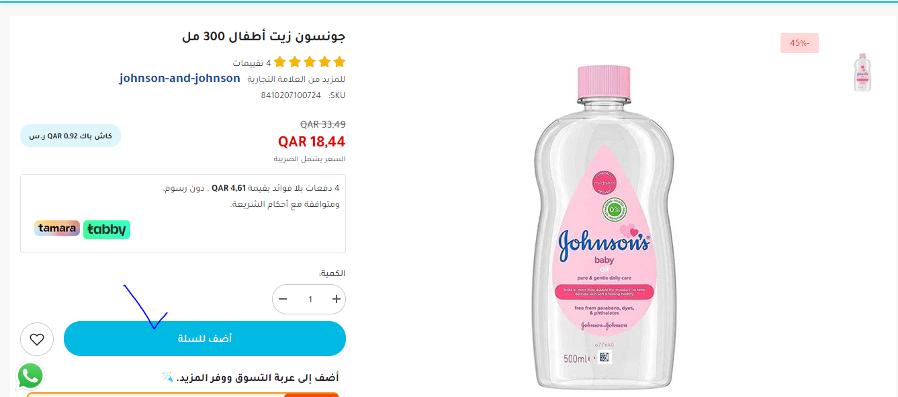Click the product title text
Screen dimensions: 898x397
click(x=264, y=36)
